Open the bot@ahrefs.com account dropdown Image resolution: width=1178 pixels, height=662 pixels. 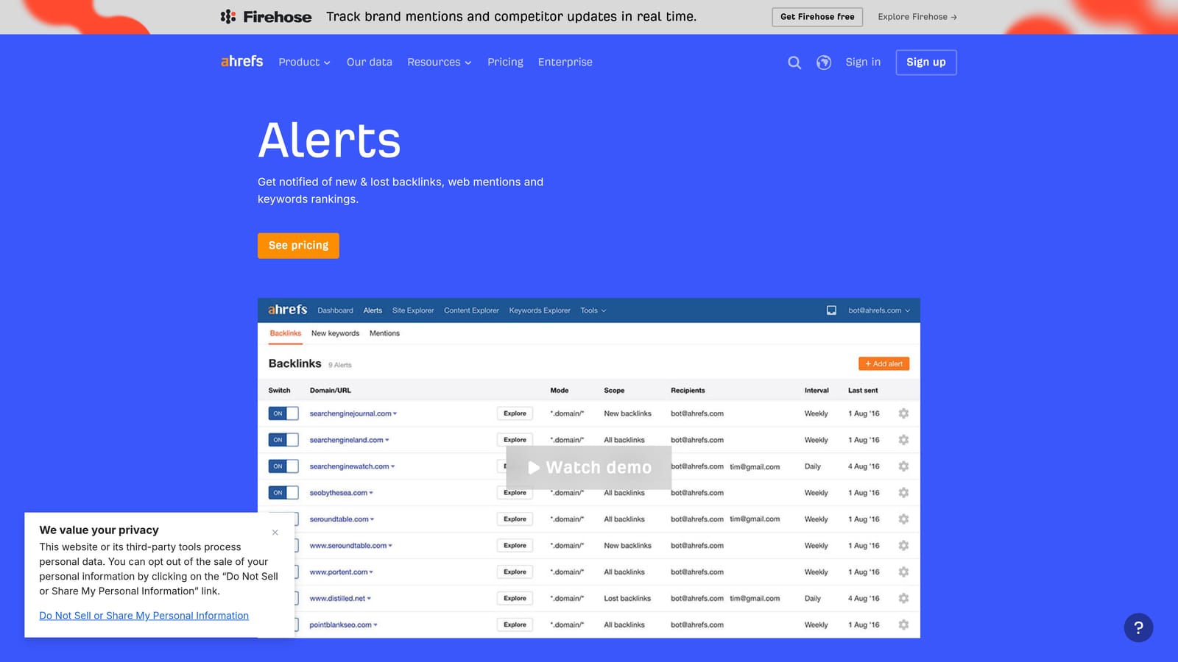(x=879, y=310)
